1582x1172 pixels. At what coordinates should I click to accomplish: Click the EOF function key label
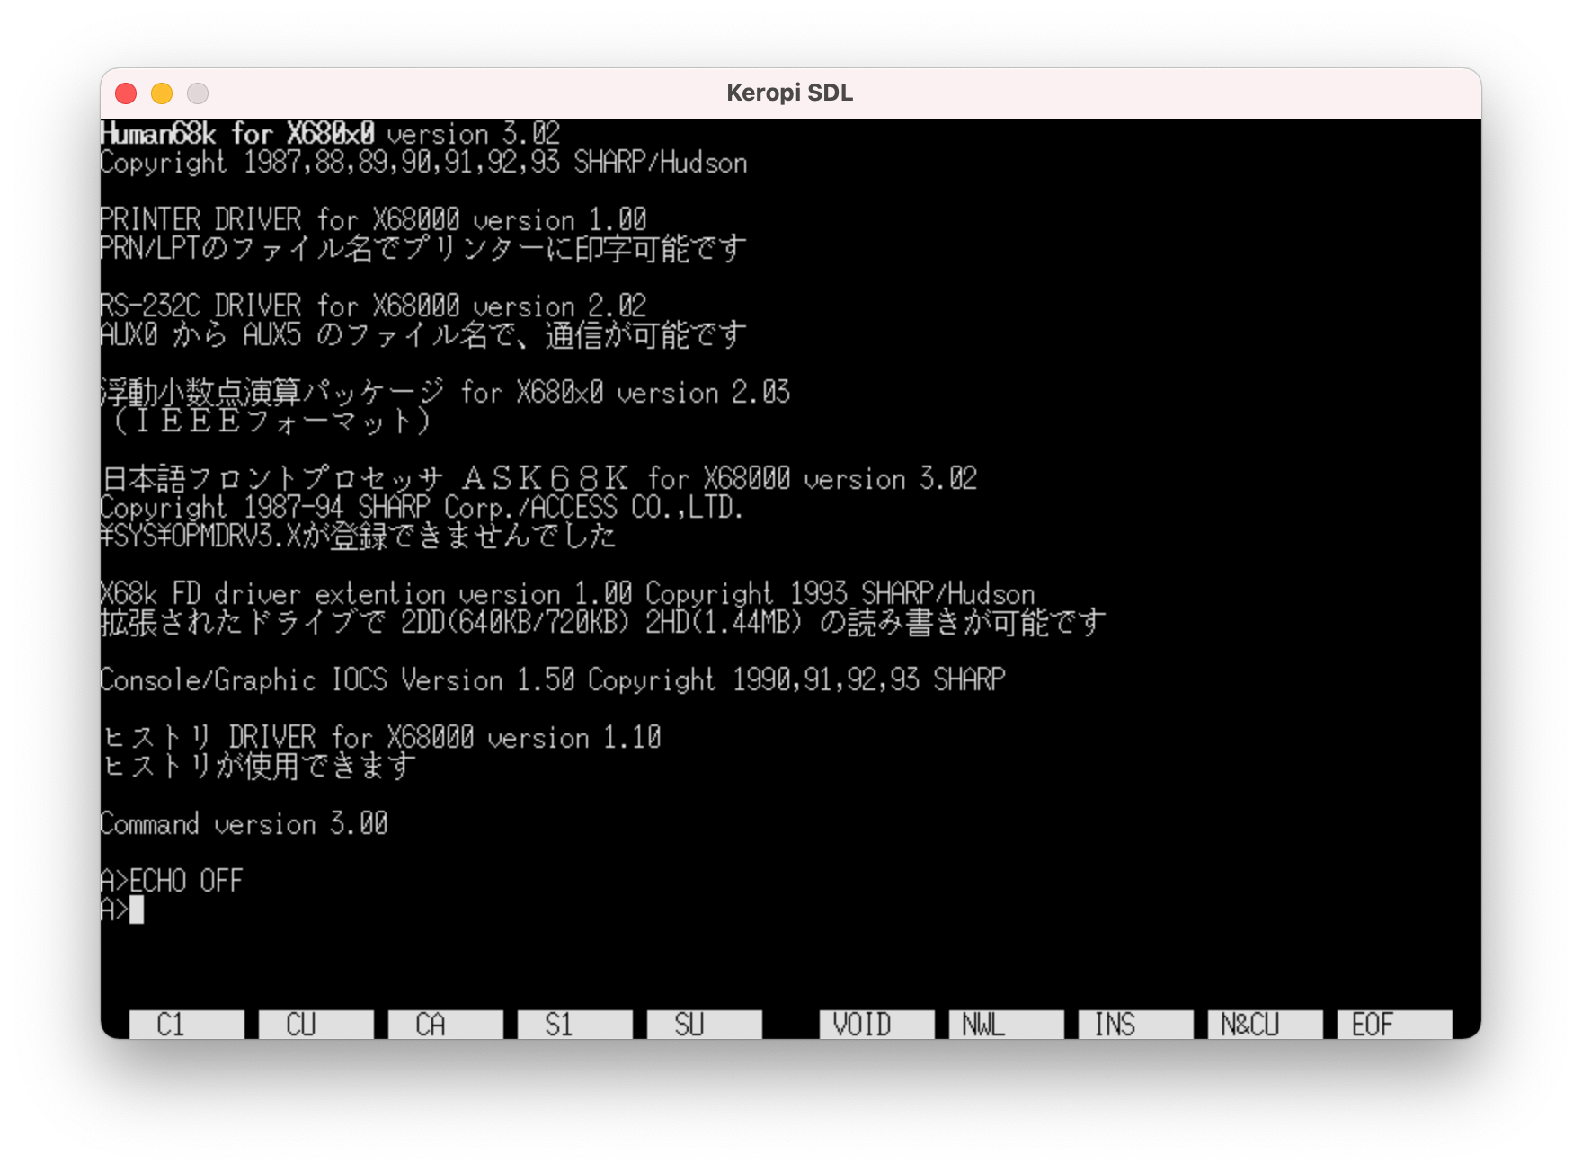point(1394,1025)
